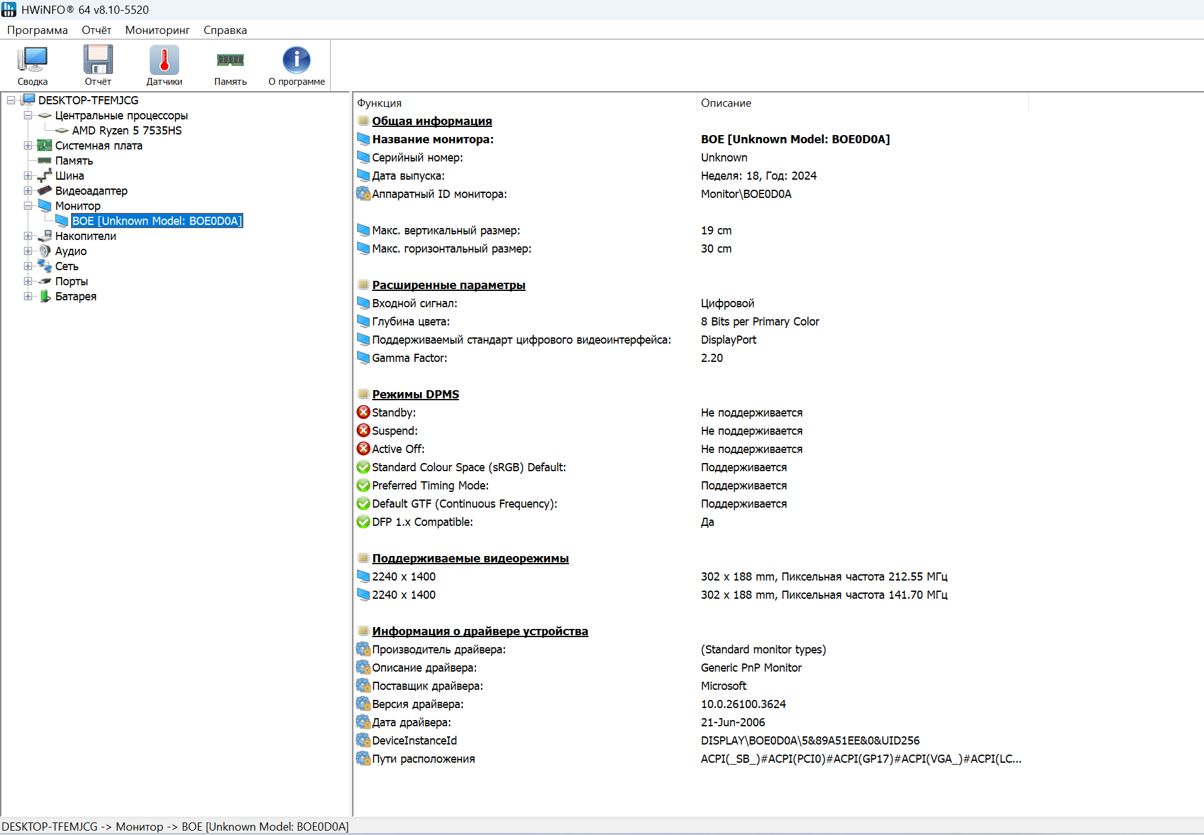
Task: Select BOE [Unknown Model: BOE0D0A] tree item
Action: pyautogui.click(x=157, y=221)
